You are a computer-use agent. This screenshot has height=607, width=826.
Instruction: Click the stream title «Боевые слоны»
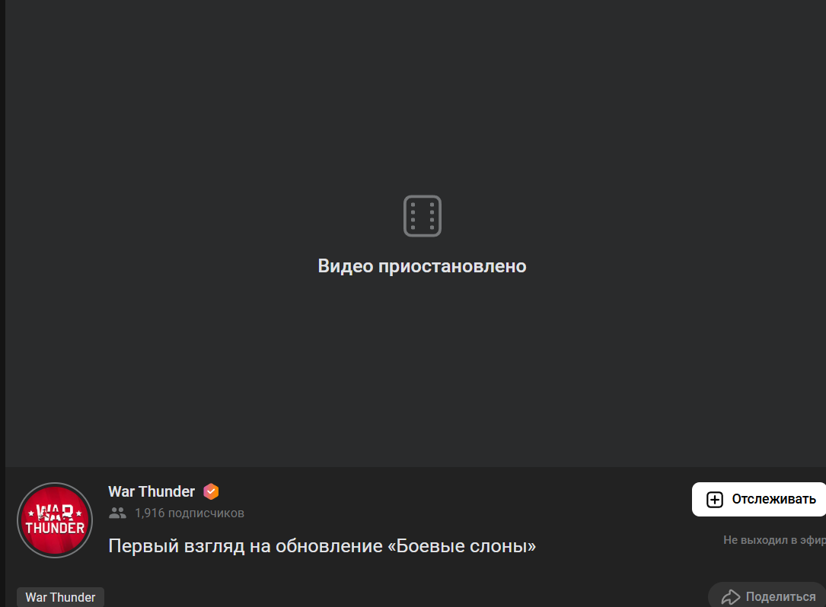pyautogui.click(x=322, y=546)
